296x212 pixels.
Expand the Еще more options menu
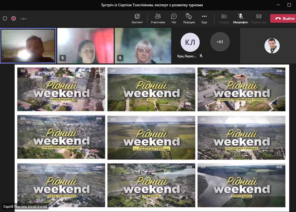pyautogui.click(x=204, y=18)
